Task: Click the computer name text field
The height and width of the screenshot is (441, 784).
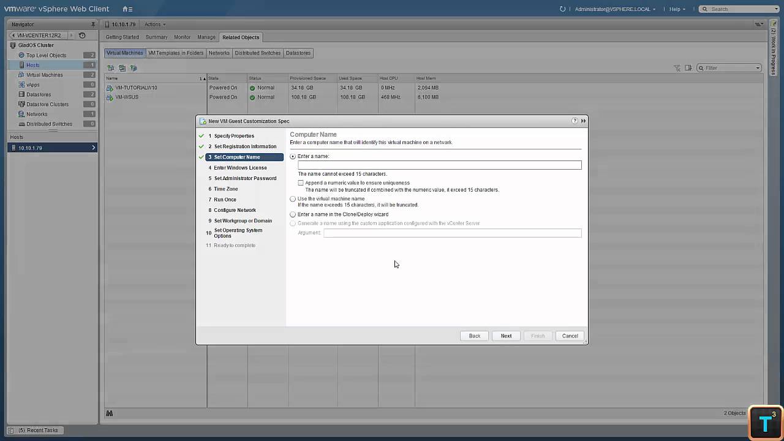Action: tap(440, 165)
